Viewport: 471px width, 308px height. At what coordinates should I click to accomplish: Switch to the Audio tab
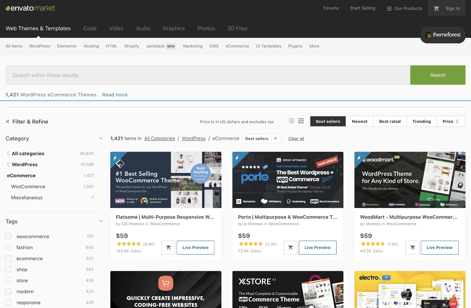(143, 29)
